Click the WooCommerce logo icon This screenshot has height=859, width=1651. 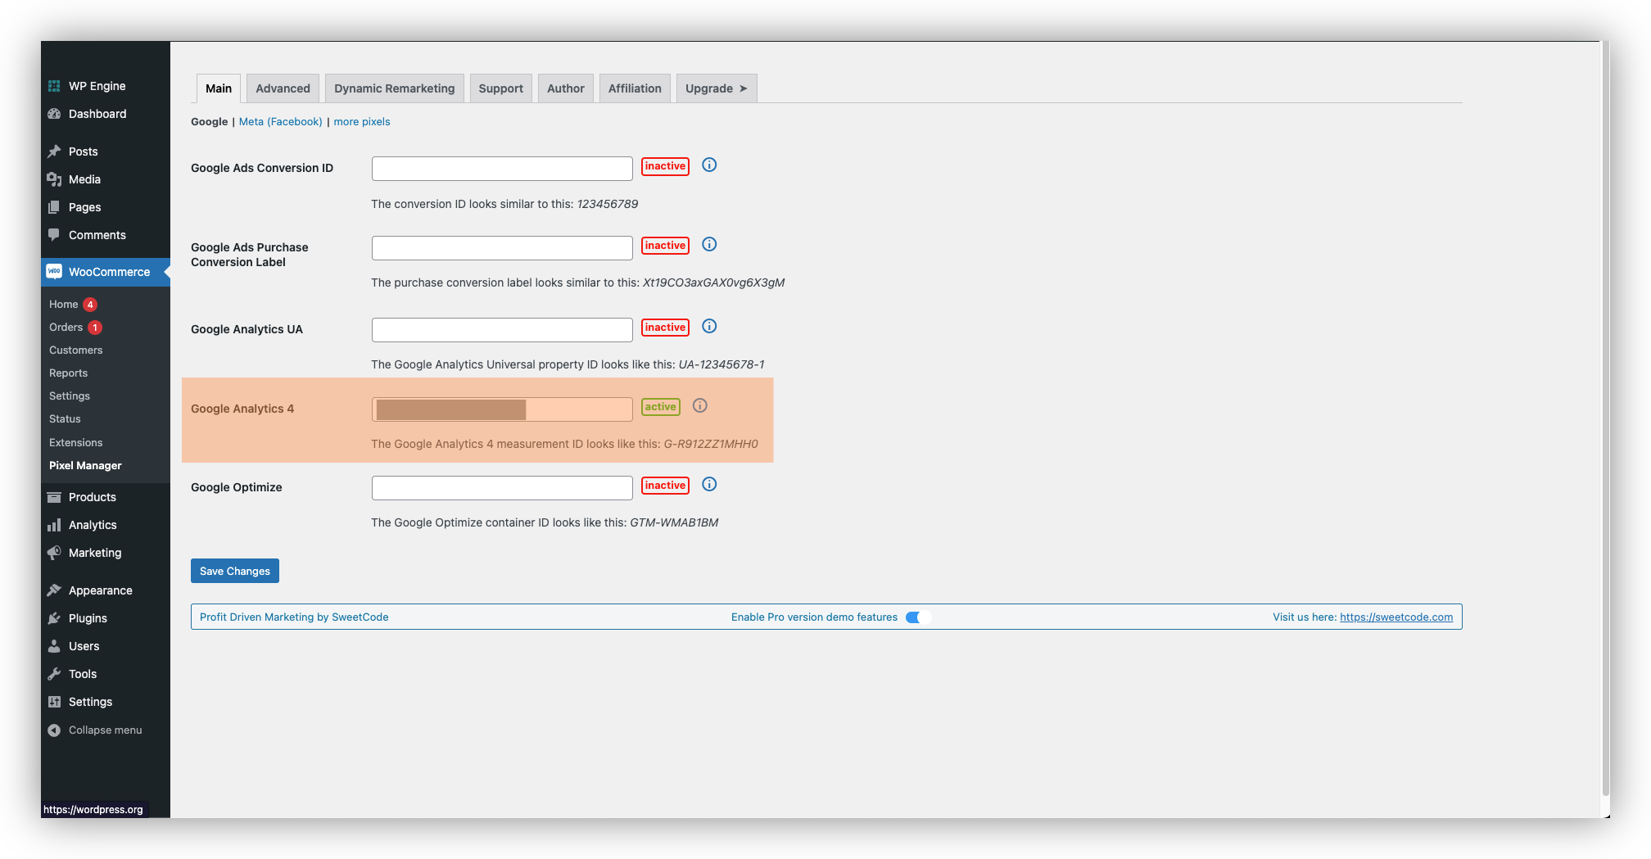(x=54, y=271)
